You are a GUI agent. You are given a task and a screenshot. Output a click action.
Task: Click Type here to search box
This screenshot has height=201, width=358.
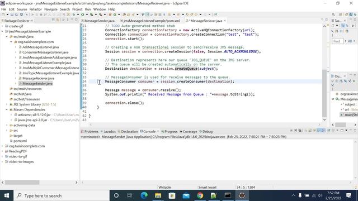(x=62, y=195)
